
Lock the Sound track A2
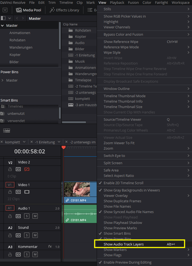pos(10,235)
